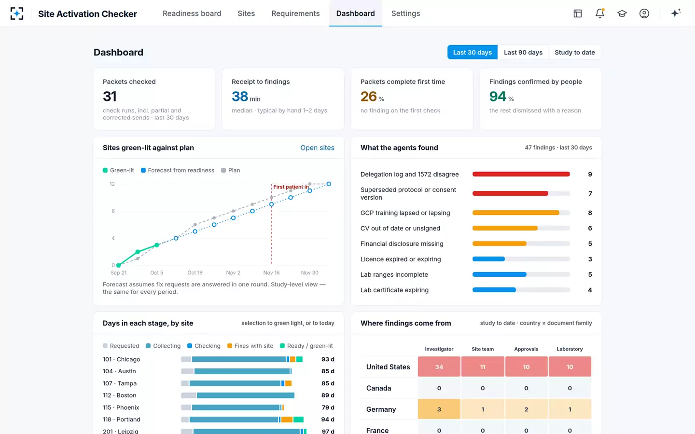
Task: Toggle the Forecast from readiness legend
Action: click(177, 170)
